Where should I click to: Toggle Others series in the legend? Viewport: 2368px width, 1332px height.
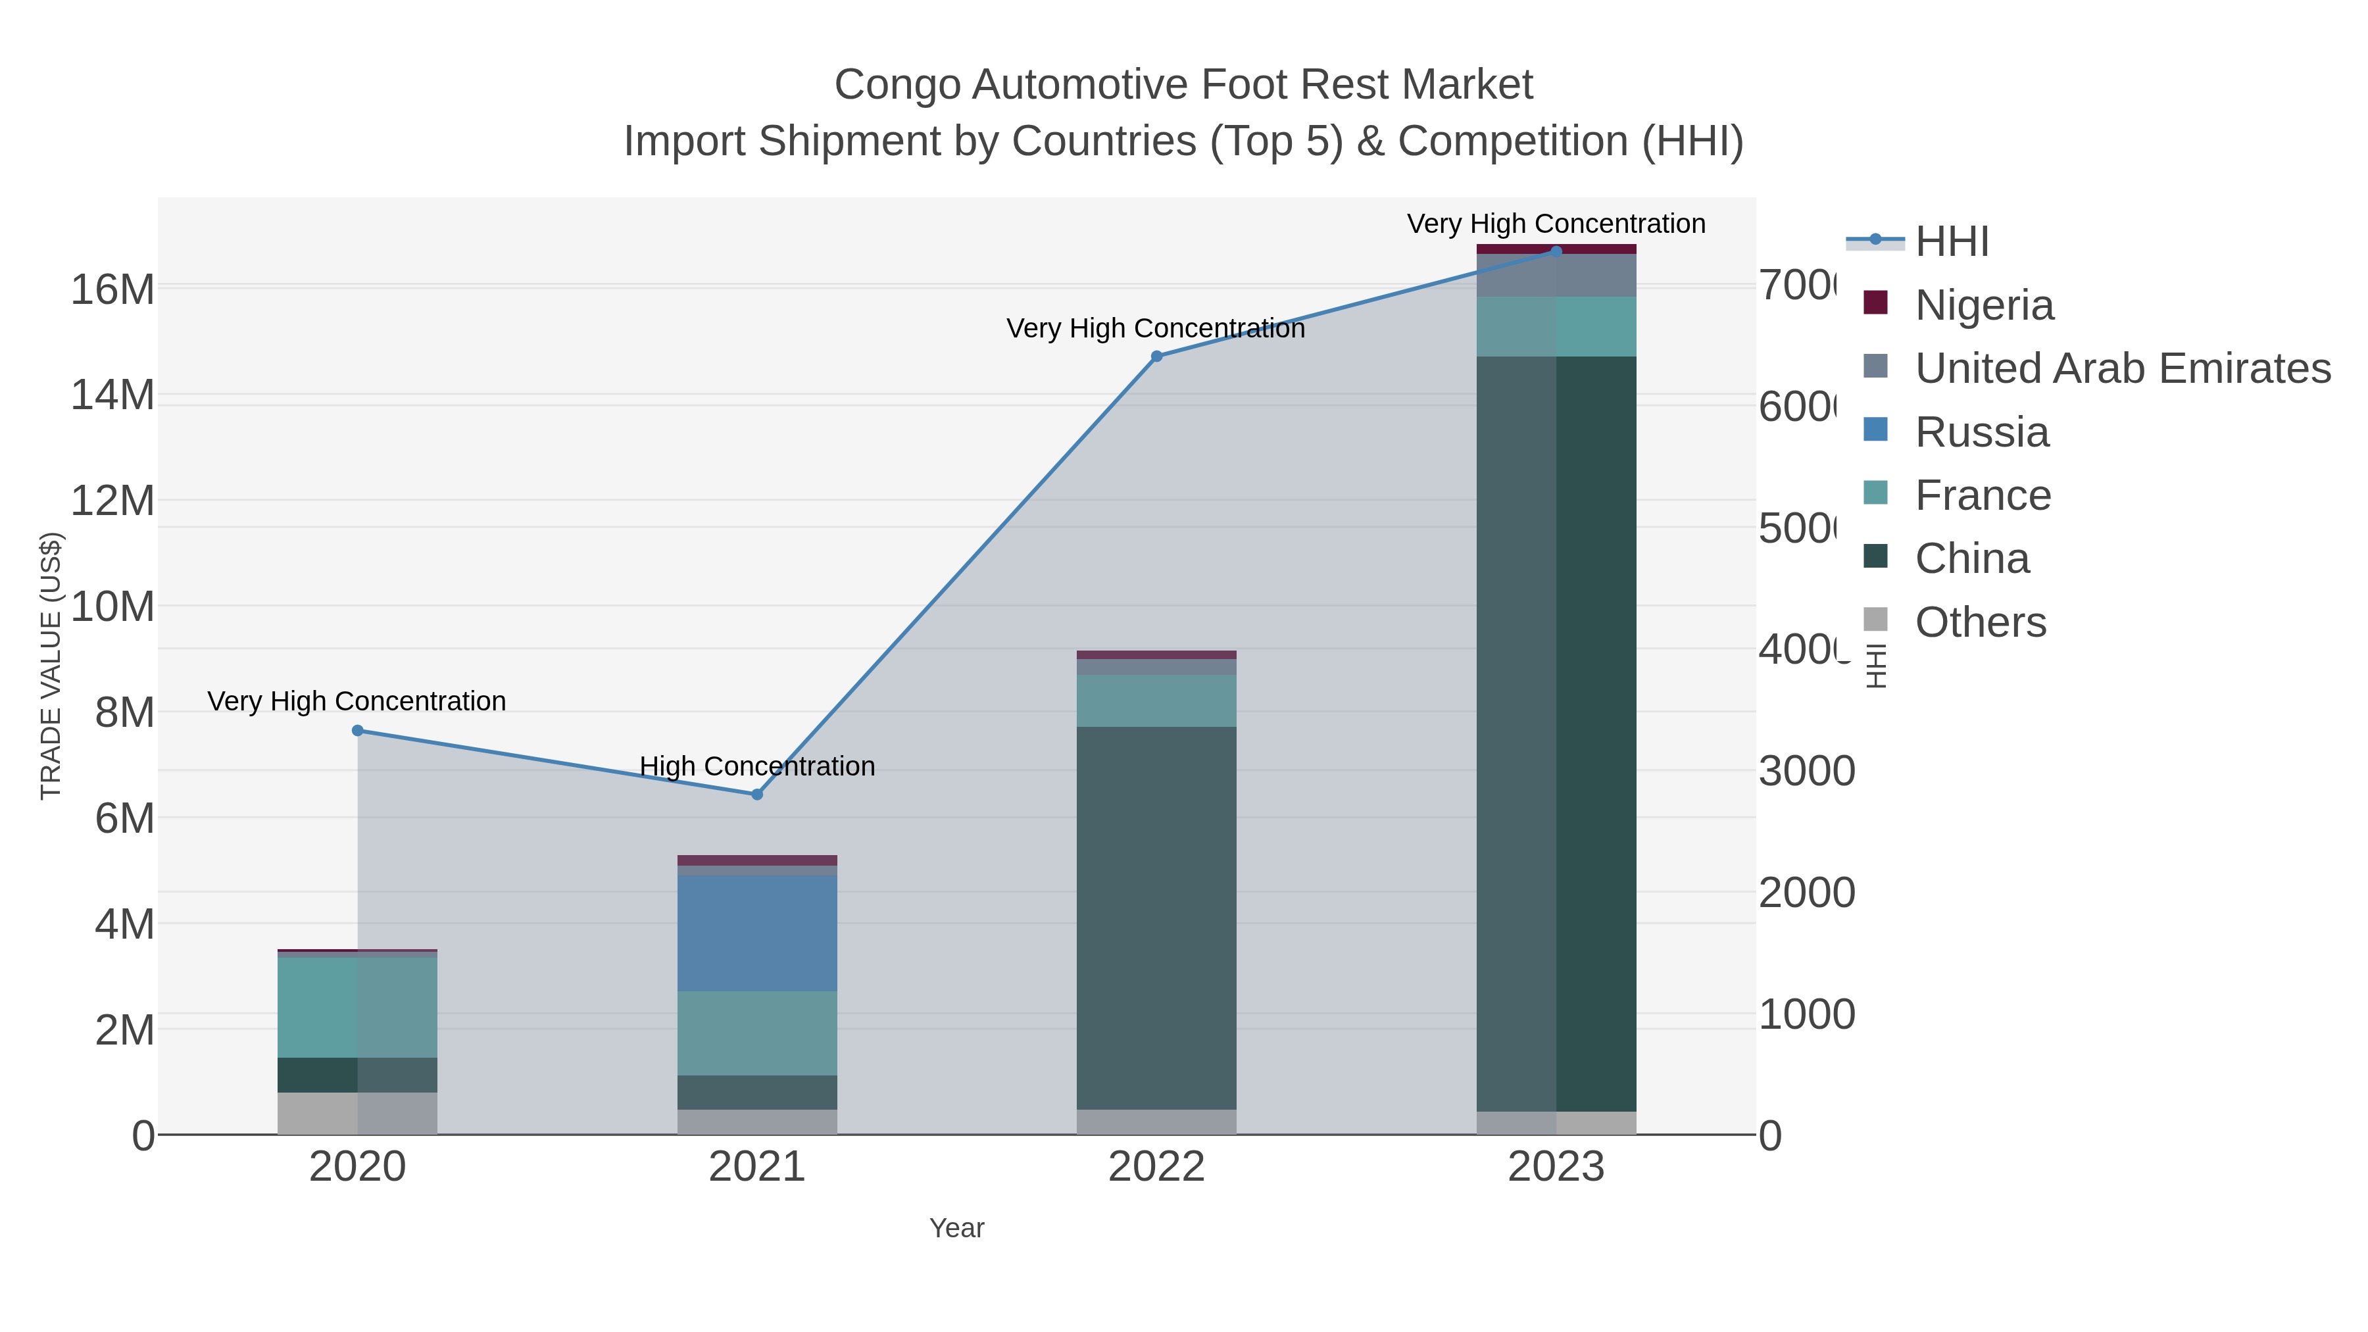click(1954, 622)
